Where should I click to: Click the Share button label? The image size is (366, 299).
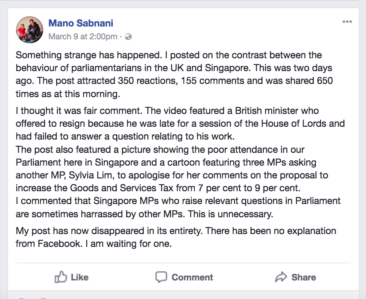click(304, 277)
